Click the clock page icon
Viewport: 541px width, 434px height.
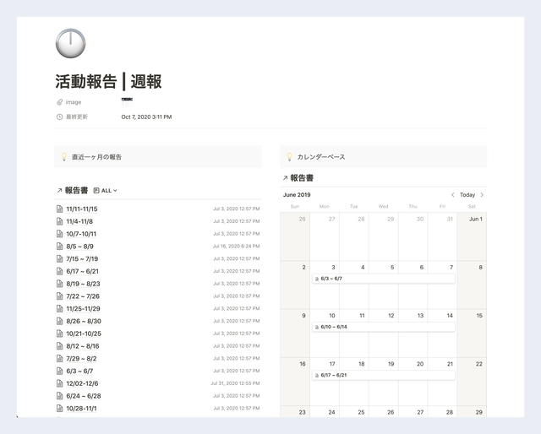coord(70,43)
